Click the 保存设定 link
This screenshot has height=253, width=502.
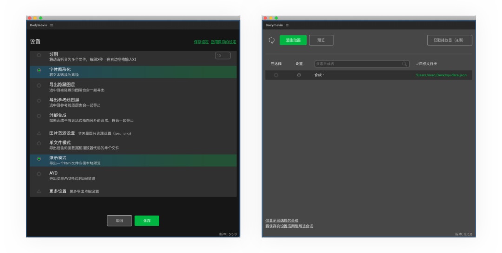[201, 42]
